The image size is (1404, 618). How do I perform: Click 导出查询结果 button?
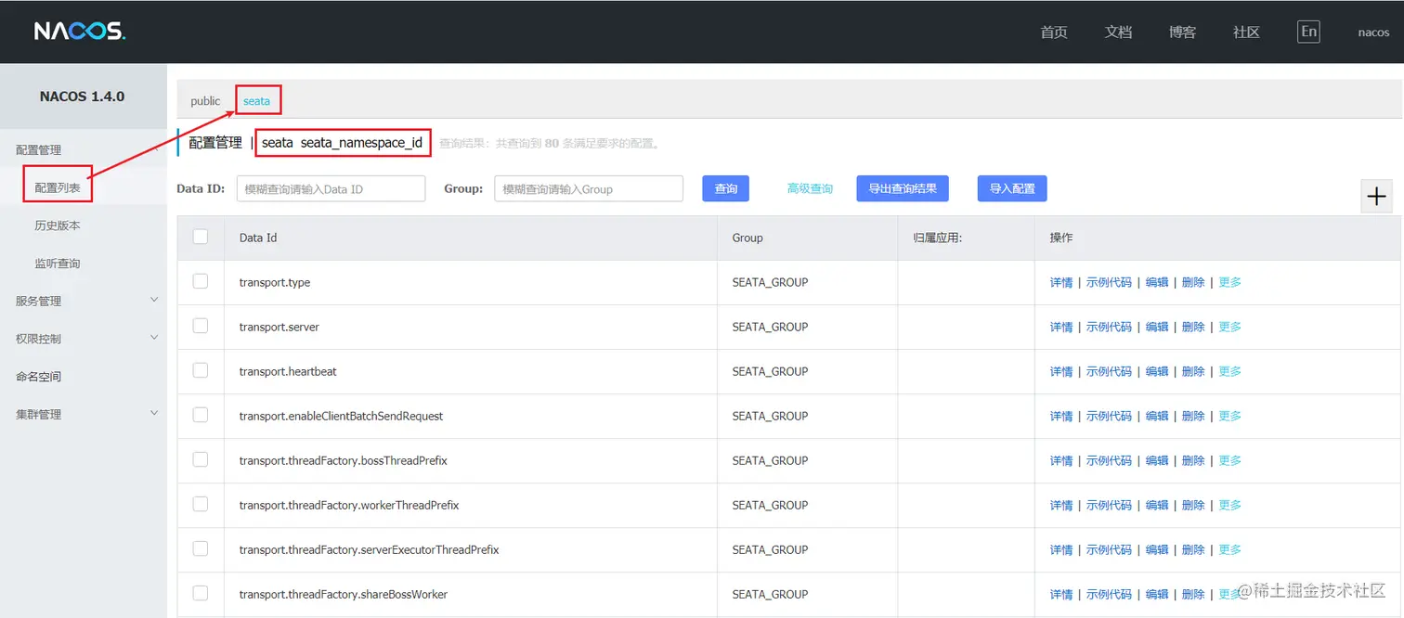click(903, 188)
